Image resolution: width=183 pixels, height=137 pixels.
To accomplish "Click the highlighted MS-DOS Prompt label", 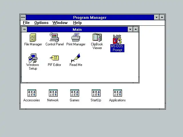I will click(x=117, y=48).
